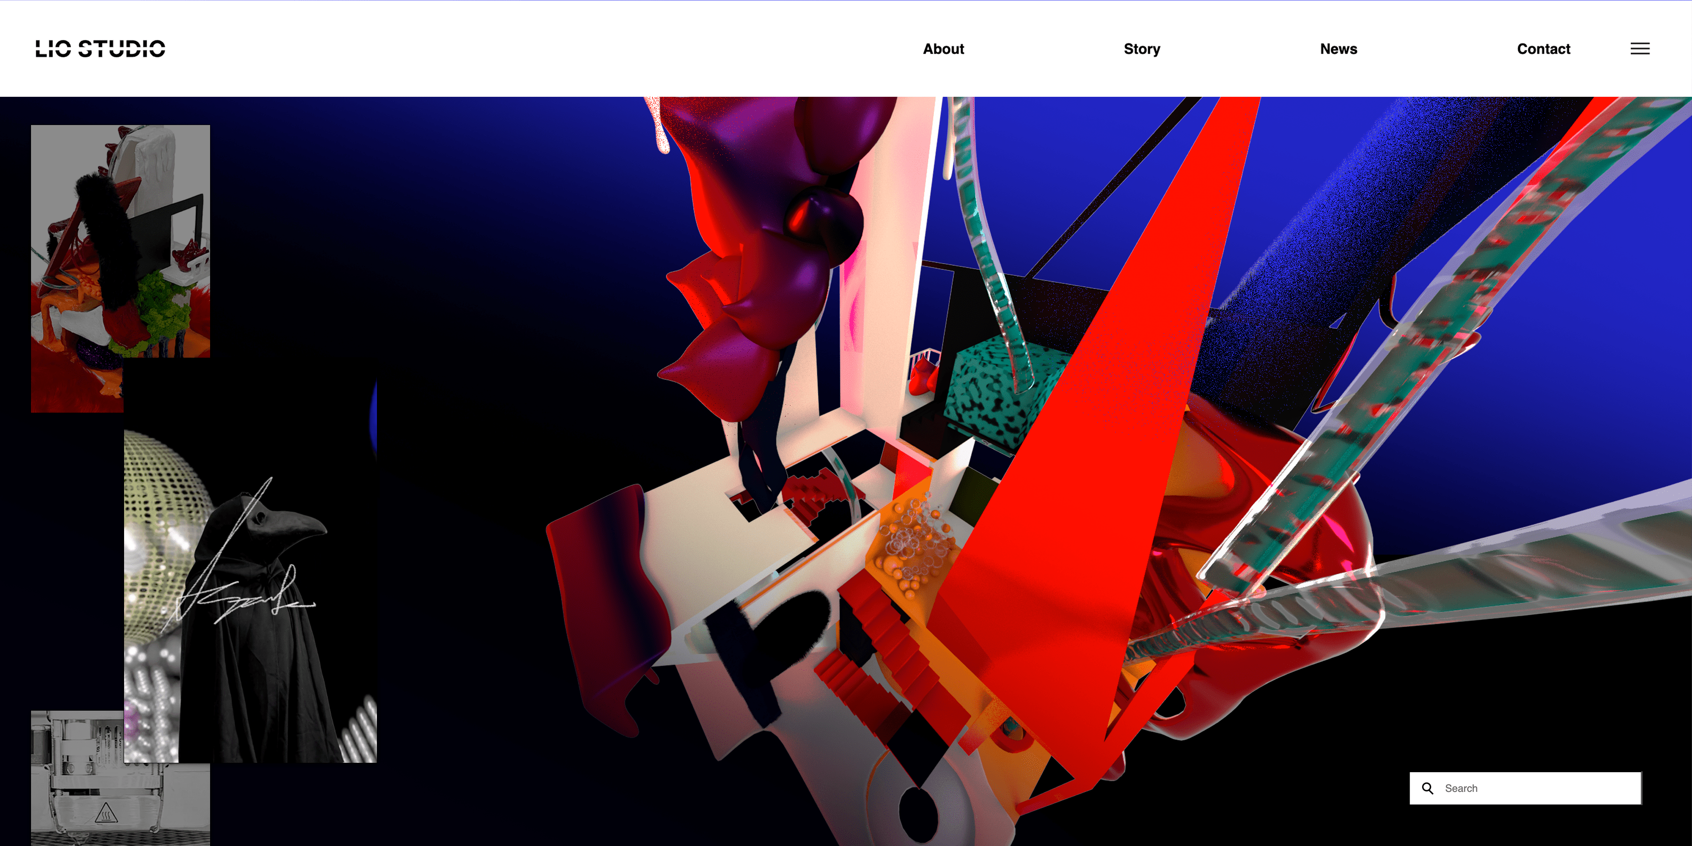Viewport: 1692px width, 846px height.
Task: Navigate to the Contact page
Action: pos(1543,48)
